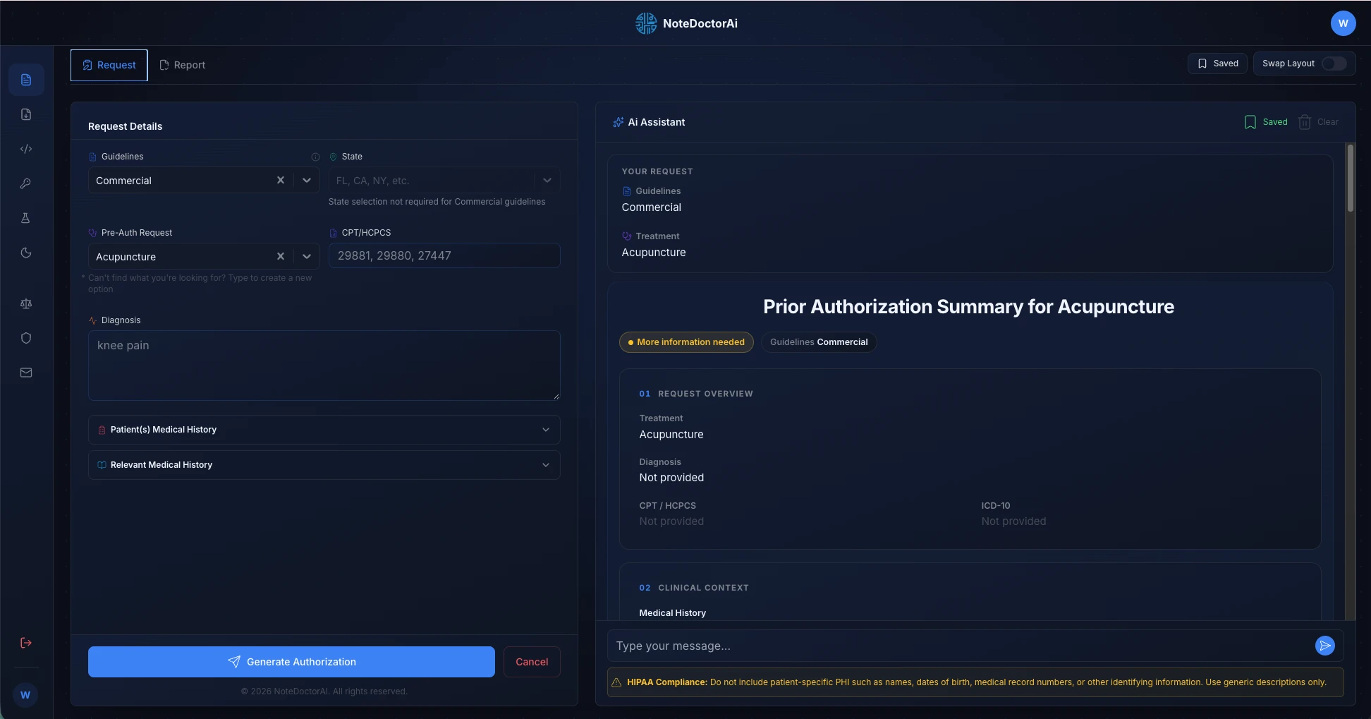The height and width of the screenshot is (719, 1371).
Task: Click the Ai Assistant panel scrollbar
Action: 1350,178
